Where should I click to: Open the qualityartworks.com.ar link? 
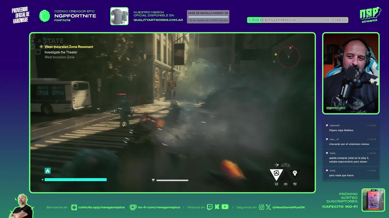tap(158, 20)
